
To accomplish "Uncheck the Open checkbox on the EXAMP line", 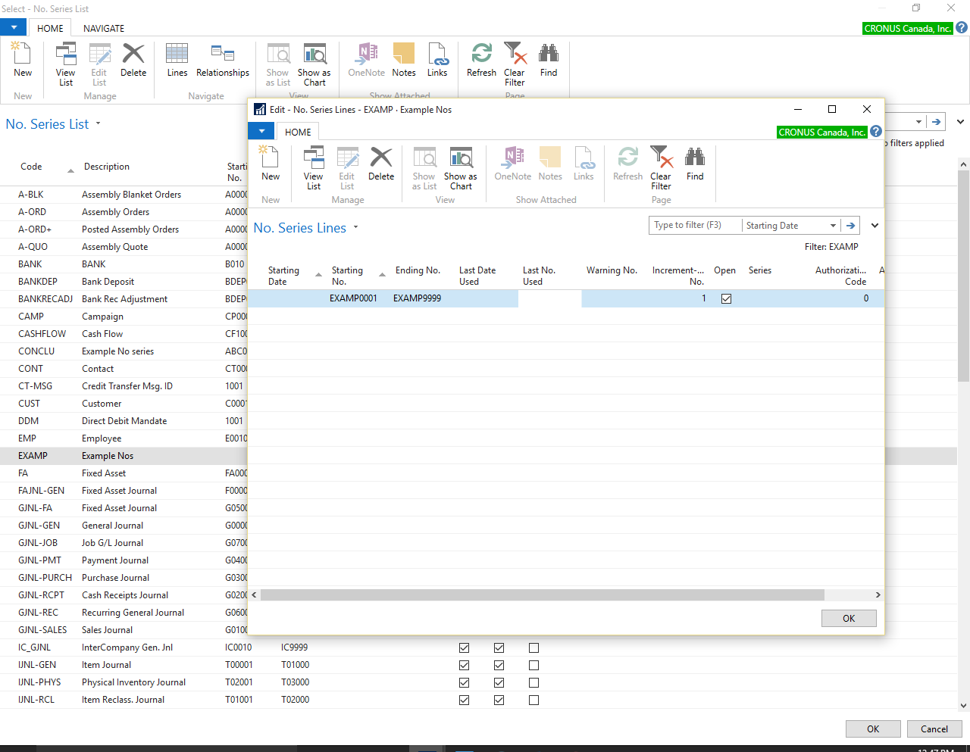I will pos(726,298).
